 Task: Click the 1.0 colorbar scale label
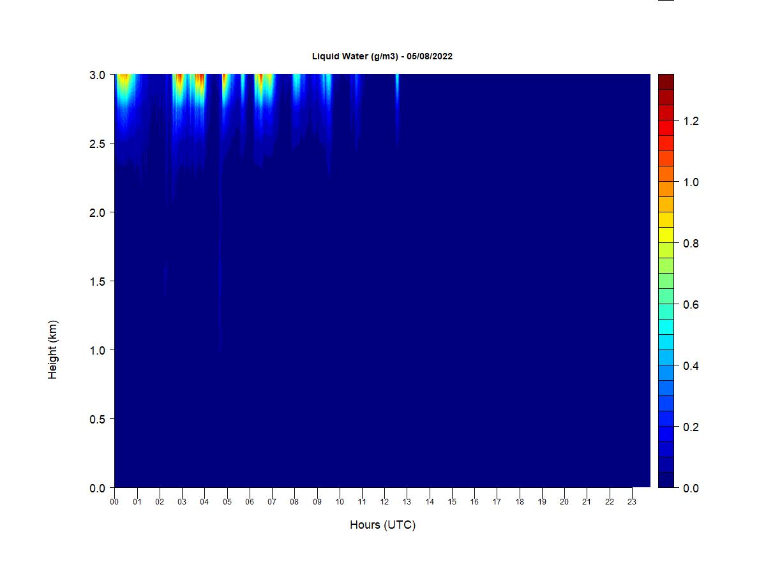click(x=691, y=182)
